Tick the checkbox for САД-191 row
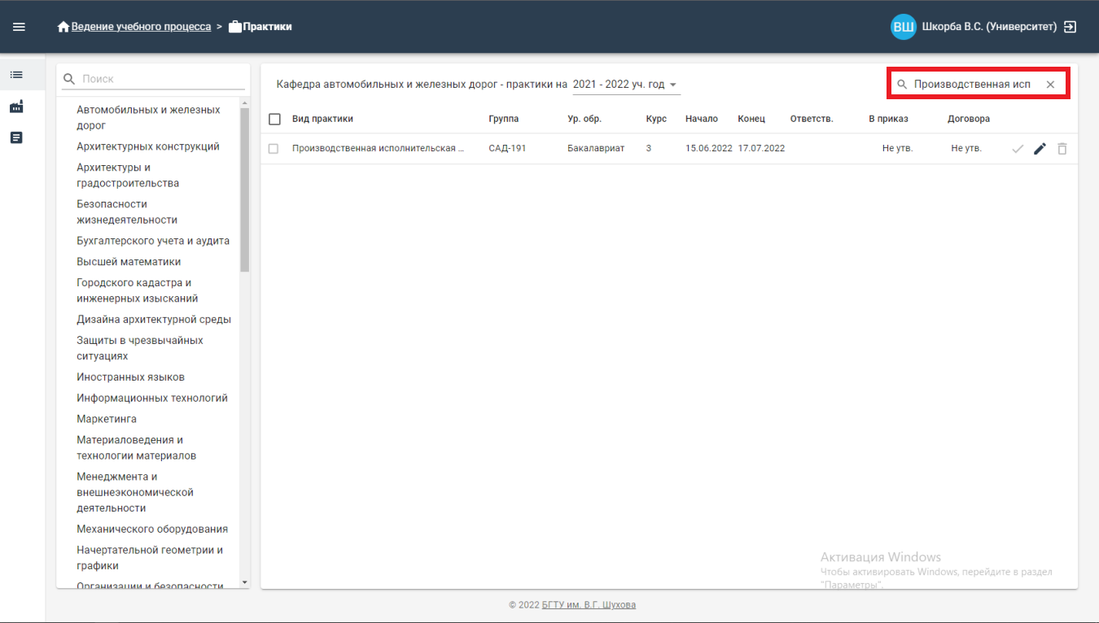This screenshot has height=623, width=1099. [274, 149]
